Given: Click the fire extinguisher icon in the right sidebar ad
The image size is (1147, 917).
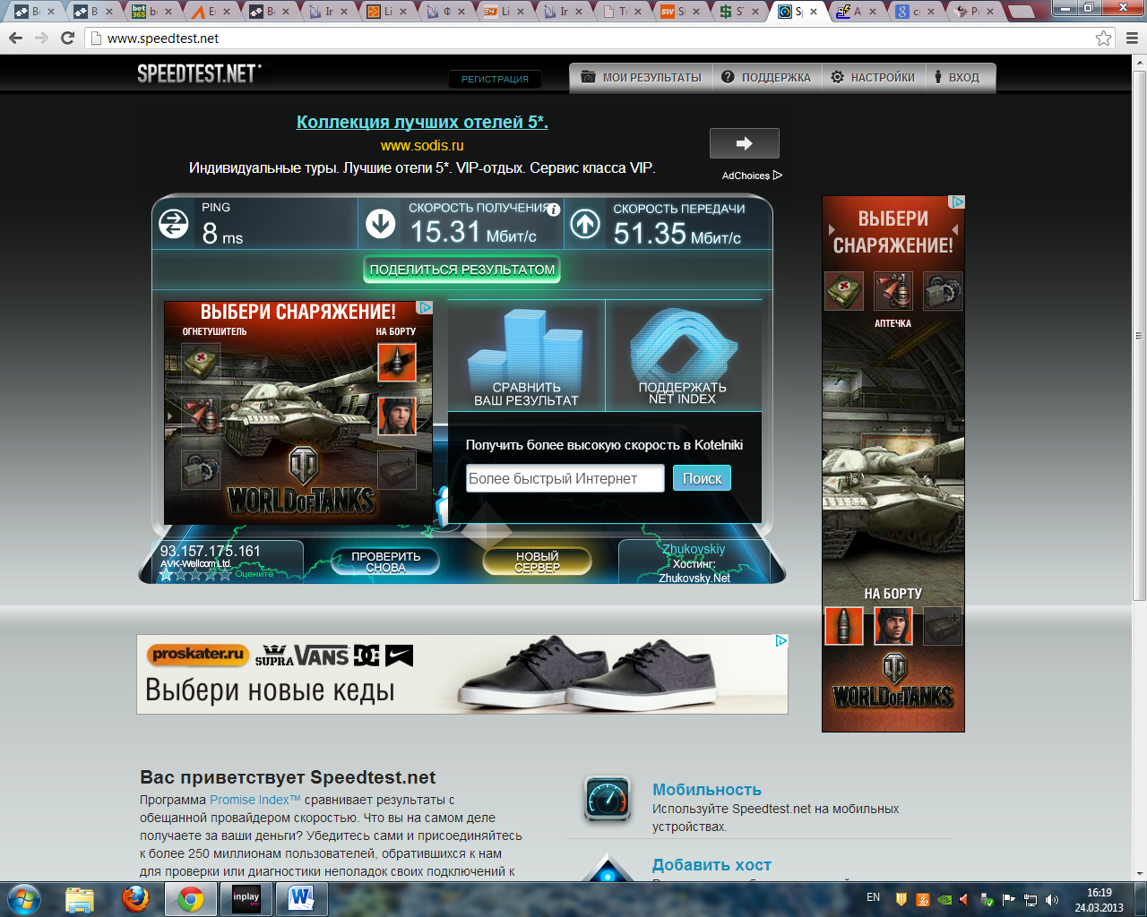Looking at the screenshot, I should [893, 291].
